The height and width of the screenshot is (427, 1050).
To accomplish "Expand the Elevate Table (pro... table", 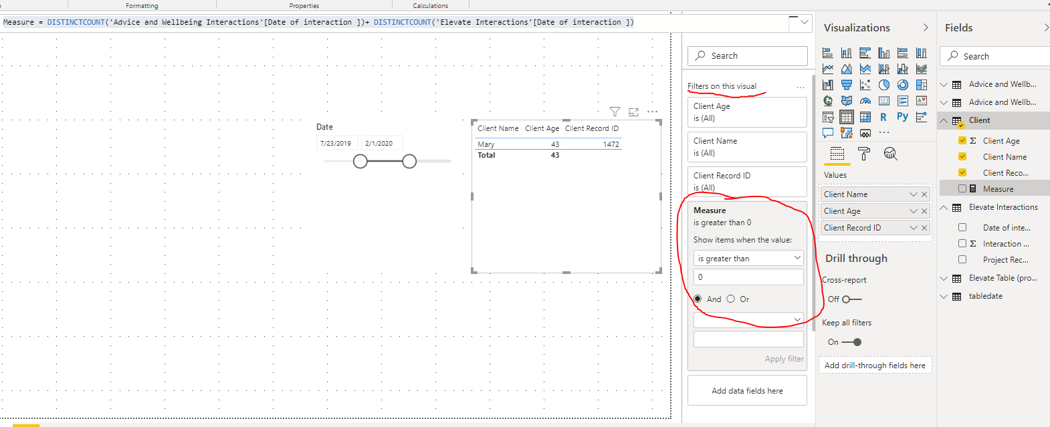I will click(944, 278).
